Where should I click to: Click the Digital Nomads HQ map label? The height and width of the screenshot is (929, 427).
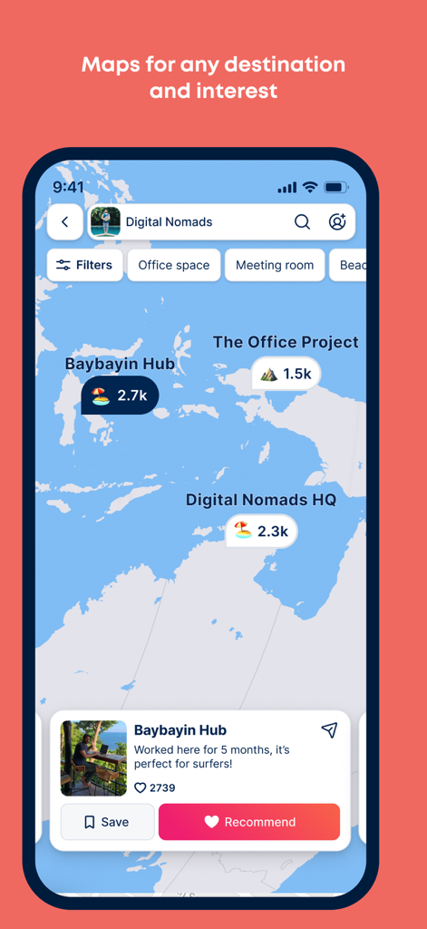click(261, 500)
